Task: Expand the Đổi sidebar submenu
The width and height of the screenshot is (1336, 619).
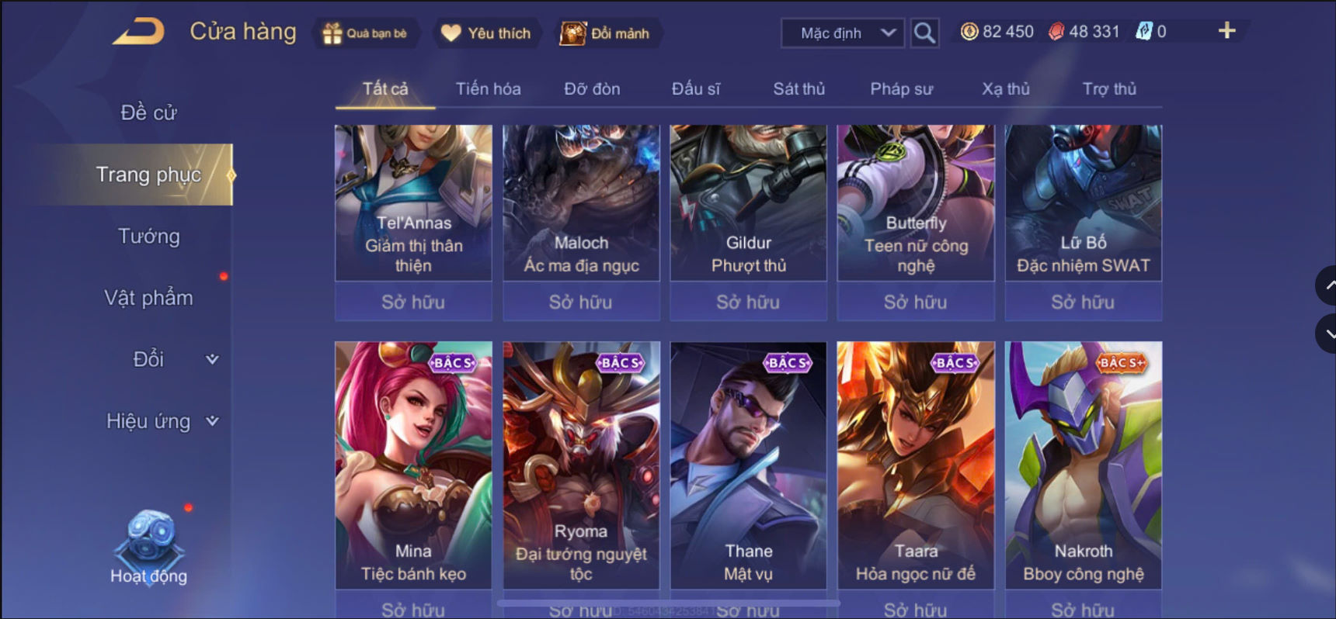Action: point(212,359)
